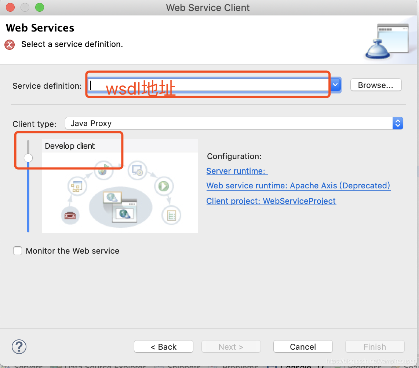The width and height of the screenshot is (419, 368).
Task: Click the green run icon in the diagram
Action: click(164, 186)
